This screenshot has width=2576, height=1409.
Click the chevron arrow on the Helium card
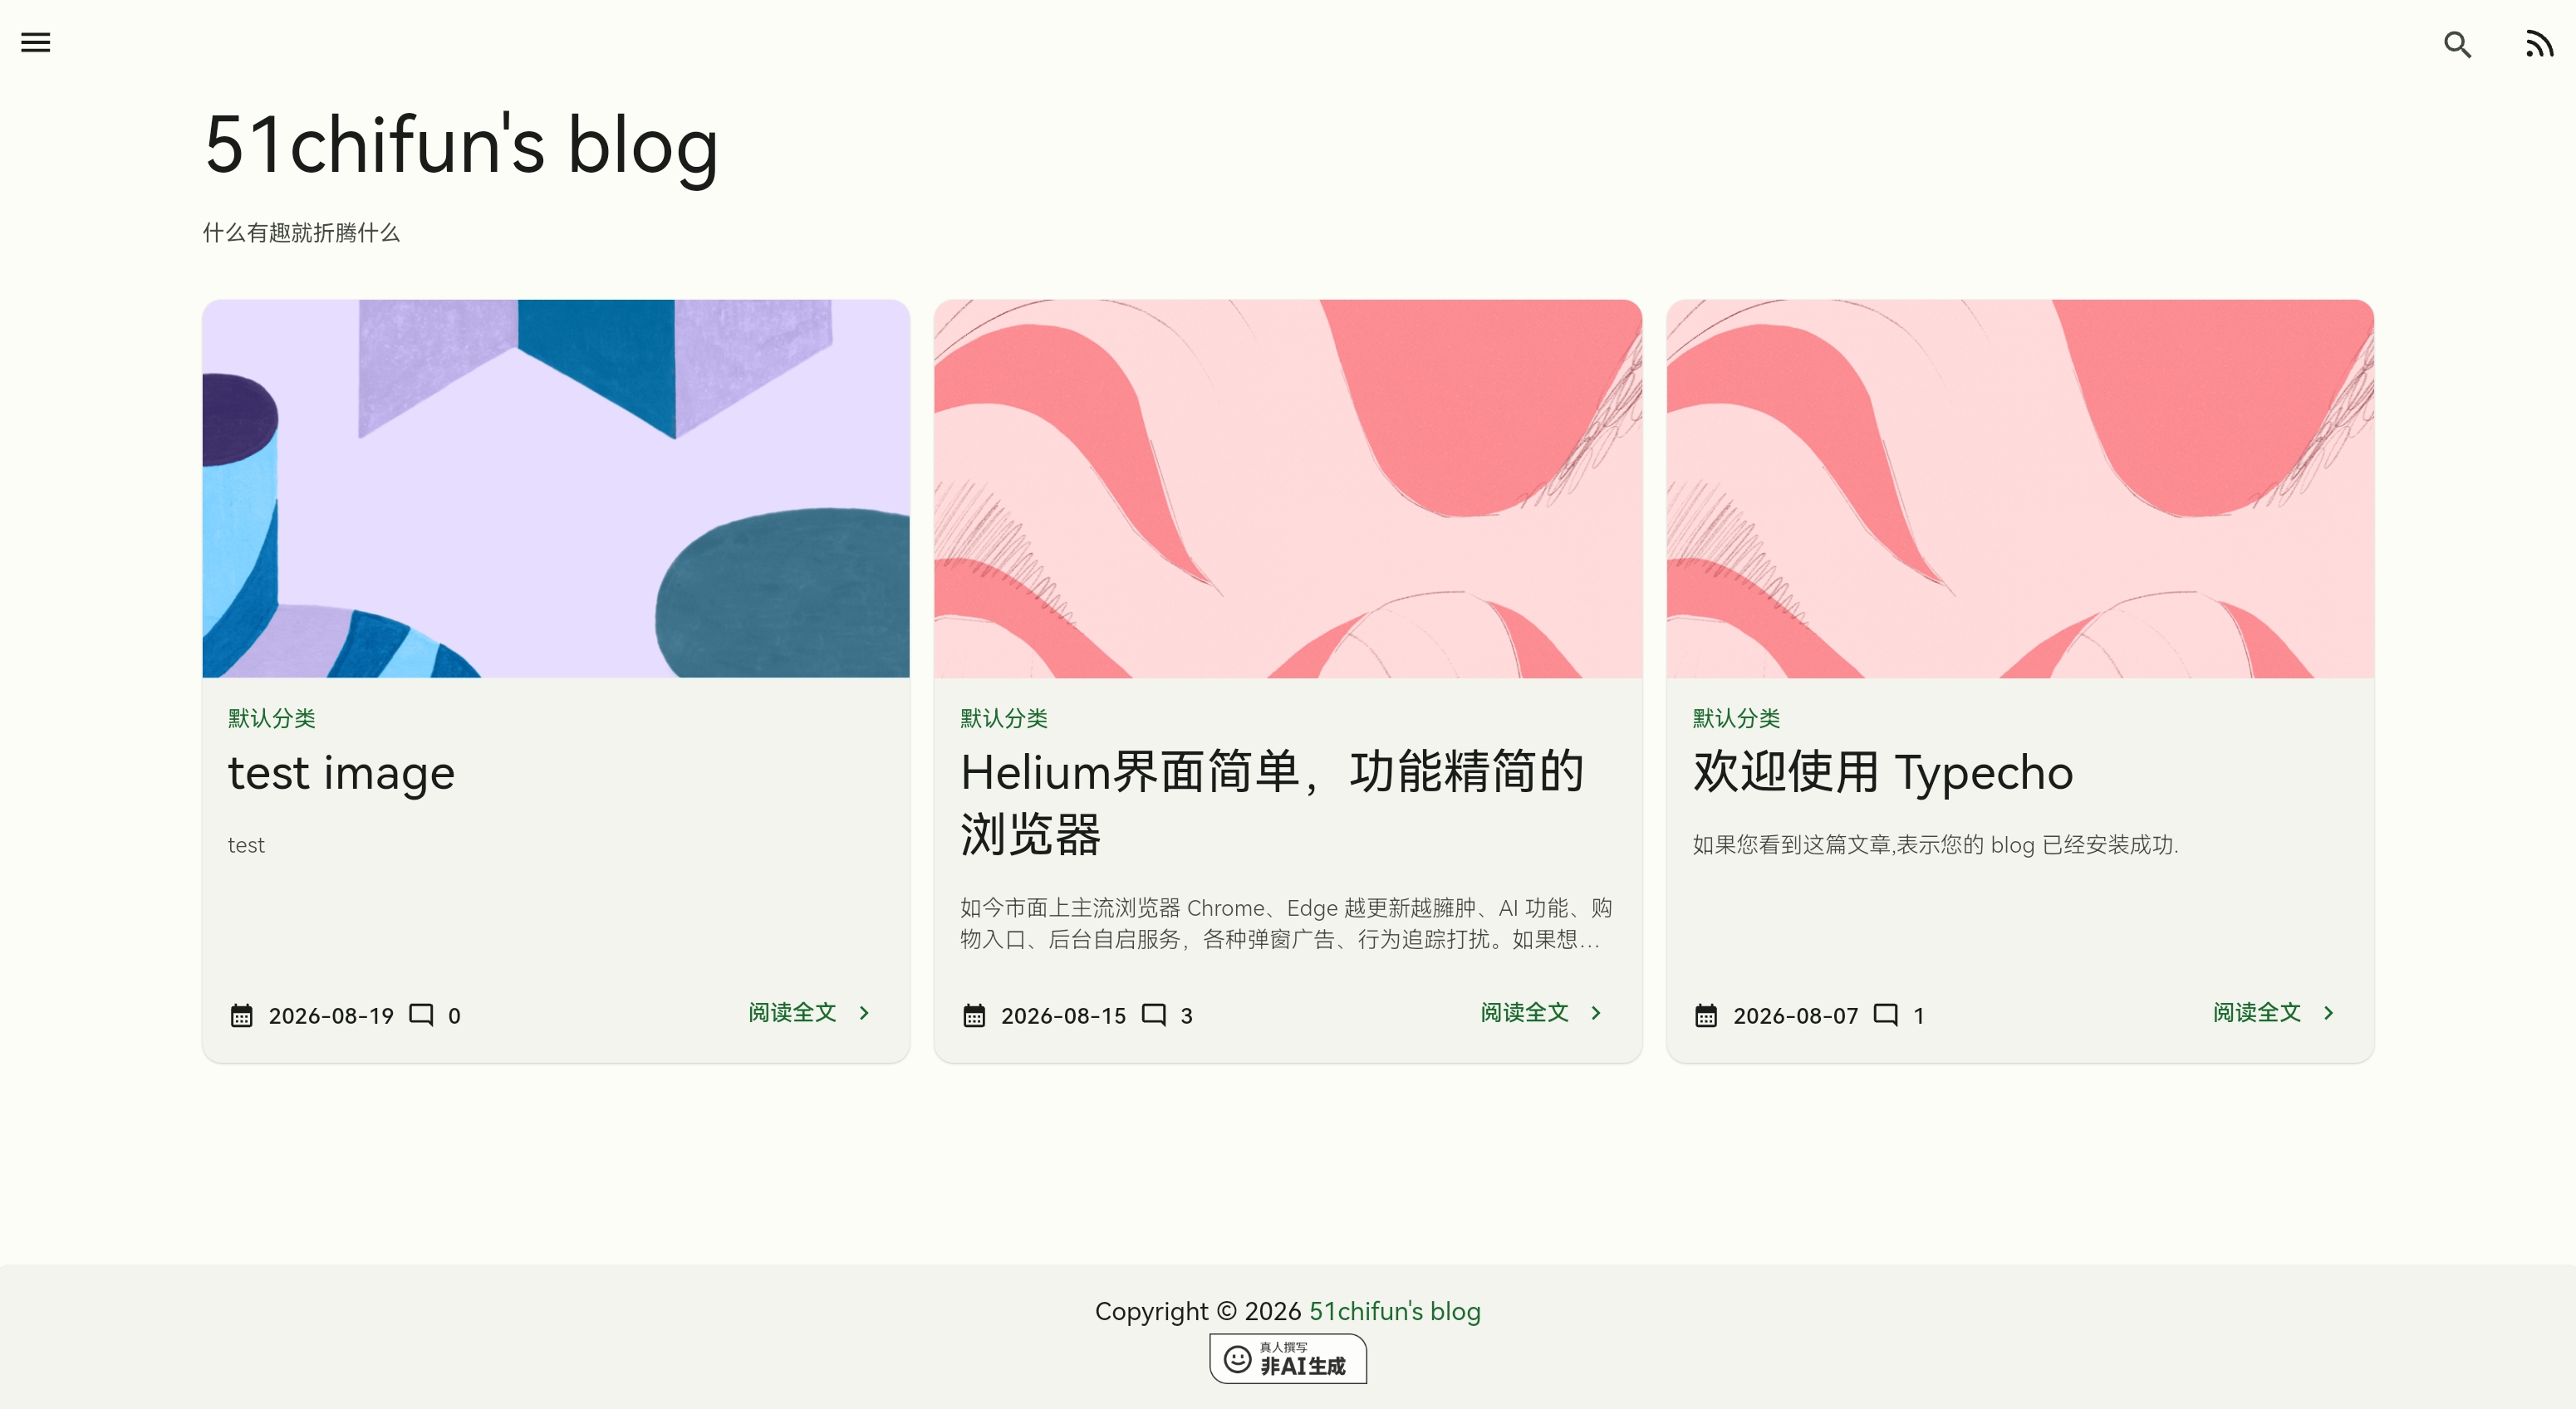tap(1597, 1013)
